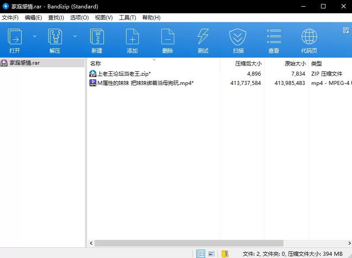The height and width of the screenshot is (258, 352).
Task: Click the New archive (新建) icon
Action: click(97, 40)
